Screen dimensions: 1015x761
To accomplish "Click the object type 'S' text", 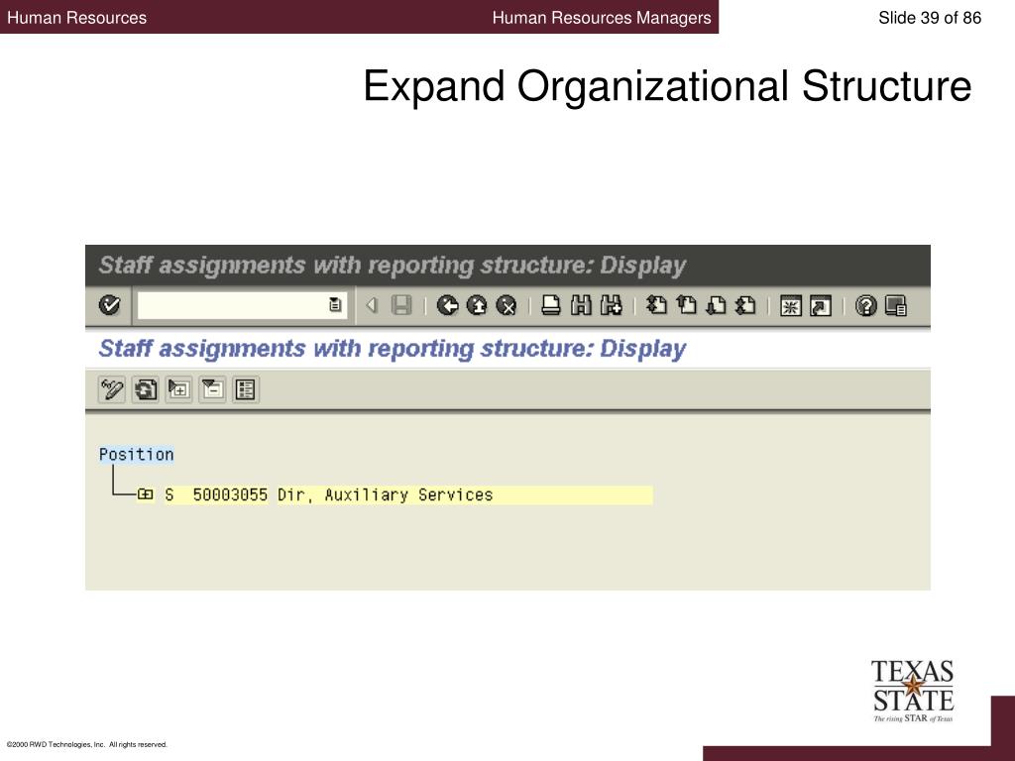I will [x=169, y=495].
